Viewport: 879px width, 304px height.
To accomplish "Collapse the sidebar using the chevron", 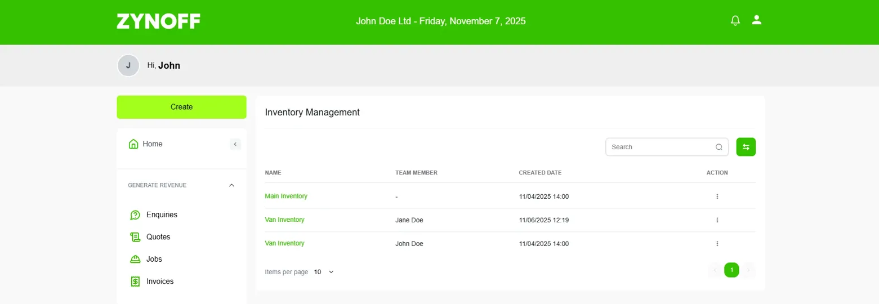I will [235, 144].
